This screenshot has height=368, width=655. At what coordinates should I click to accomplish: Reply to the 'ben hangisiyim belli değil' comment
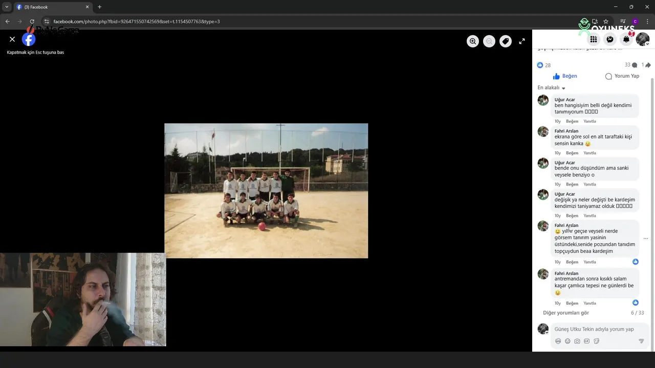[x=590, y=122]
